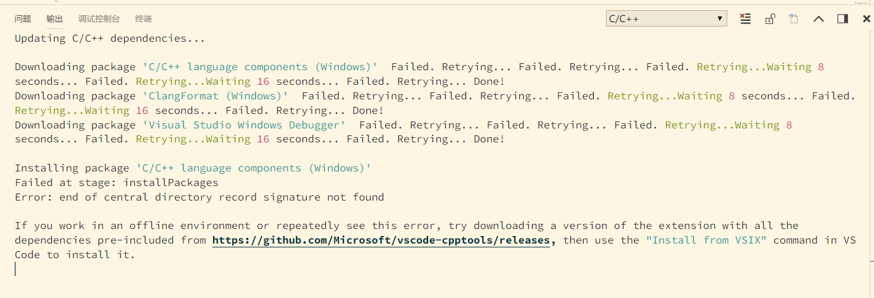Open the 调试控制台 tab

click(99, 19)
